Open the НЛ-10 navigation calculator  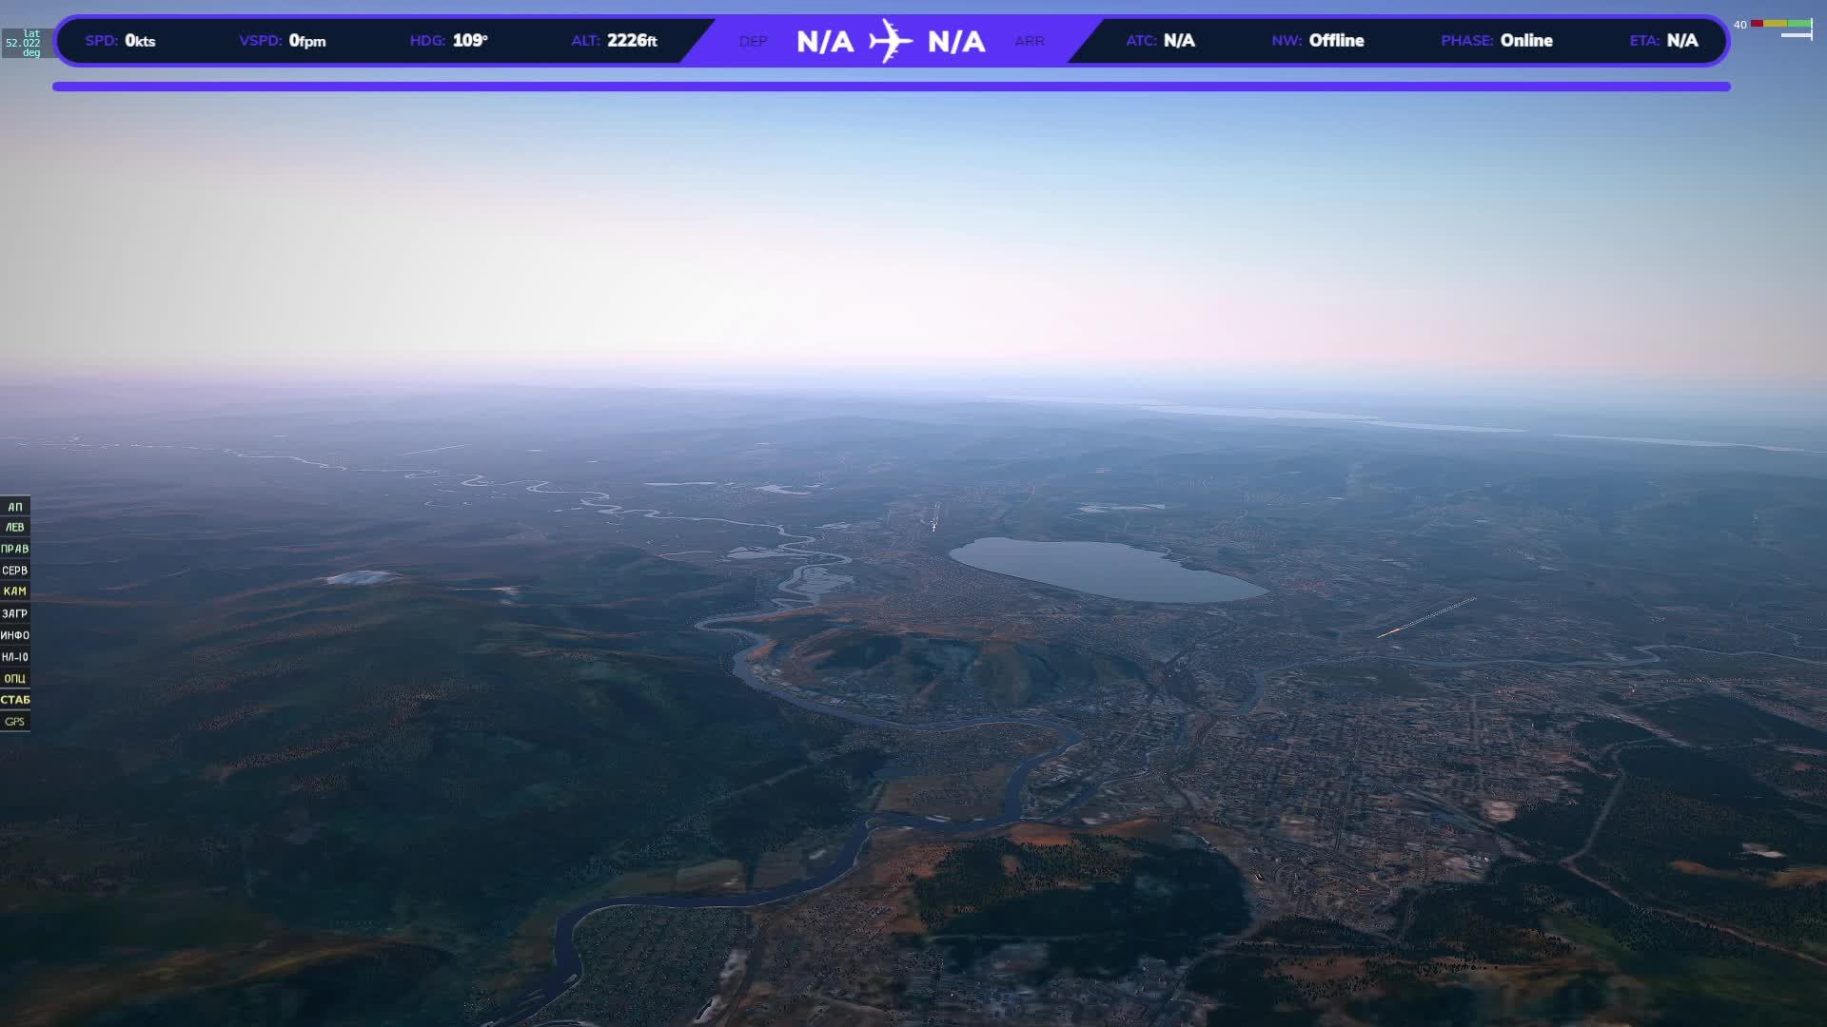pyautogui.click(x=14, y=657)
